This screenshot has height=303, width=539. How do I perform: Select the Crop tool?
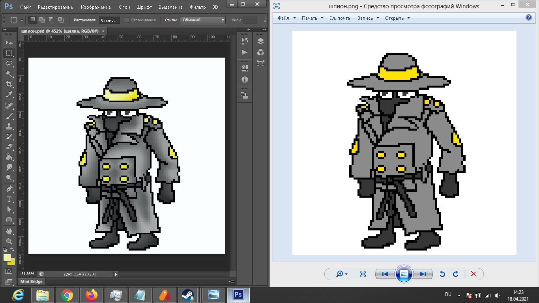9,84
